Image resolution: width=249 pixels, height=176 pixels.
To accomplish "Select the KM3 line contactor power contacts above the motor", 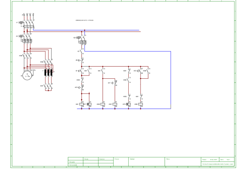I will tap(27, 56).
